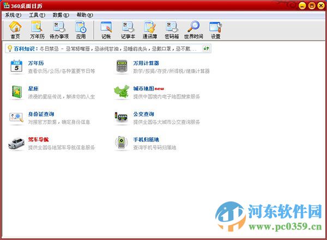Click the lightbulb icon beside 百科知识
Viewport: 327px width, 240px height.
[x=10, y=48]
